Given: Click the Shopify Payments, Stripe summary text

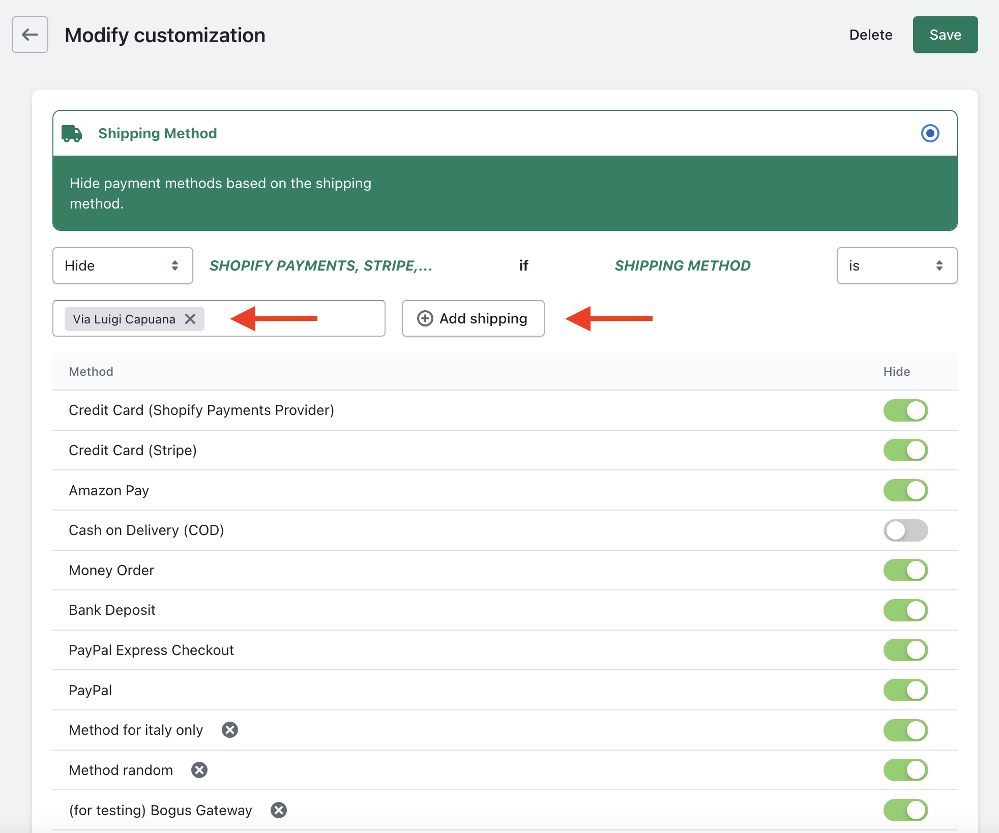Looking at the screenshot, I should click(x=321, y=265).
